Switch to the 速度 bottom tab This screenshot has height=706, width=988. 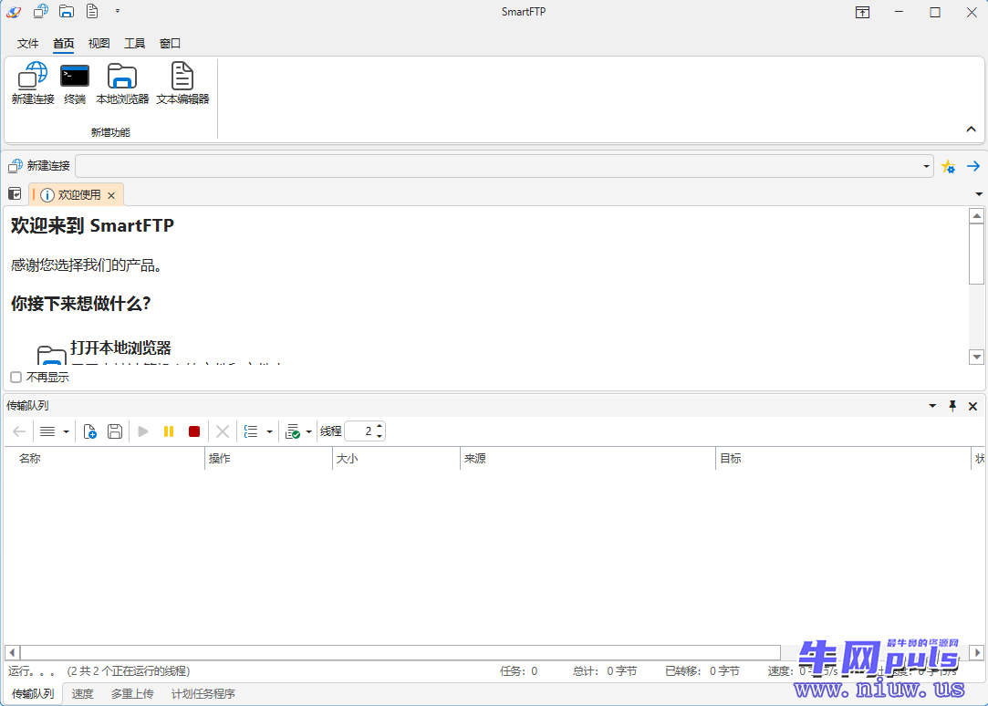pos(82,693)
